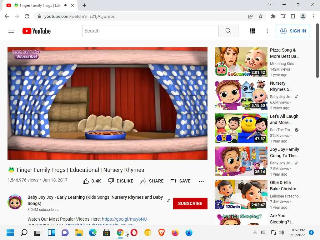Open Windows taskbar search
Image resolution: width=320 pixels, height=240 pixels.
(24, 232)
